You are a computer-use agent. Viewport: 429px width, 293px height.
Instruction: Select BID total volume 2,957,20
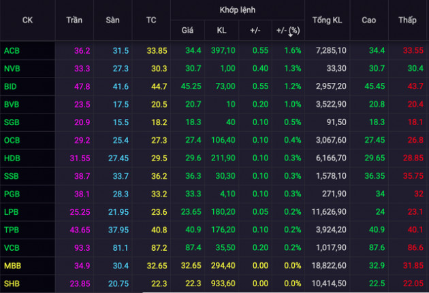[x=331, y=86]
